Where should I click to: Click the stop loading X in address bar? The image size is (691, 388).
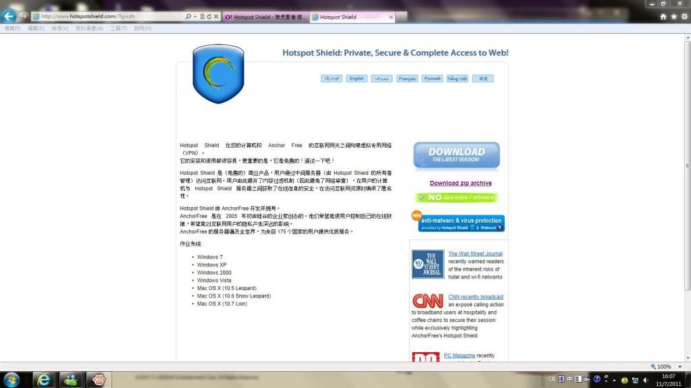pyautogui.click(x=216, y=16)
